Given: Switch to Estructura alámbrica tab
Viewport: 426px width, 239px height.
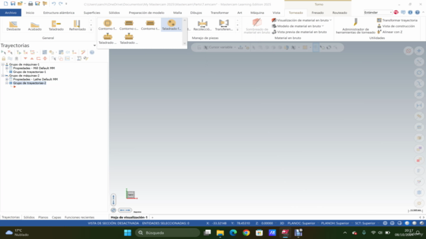Looking at the screenshot, I should pos(59,13).
